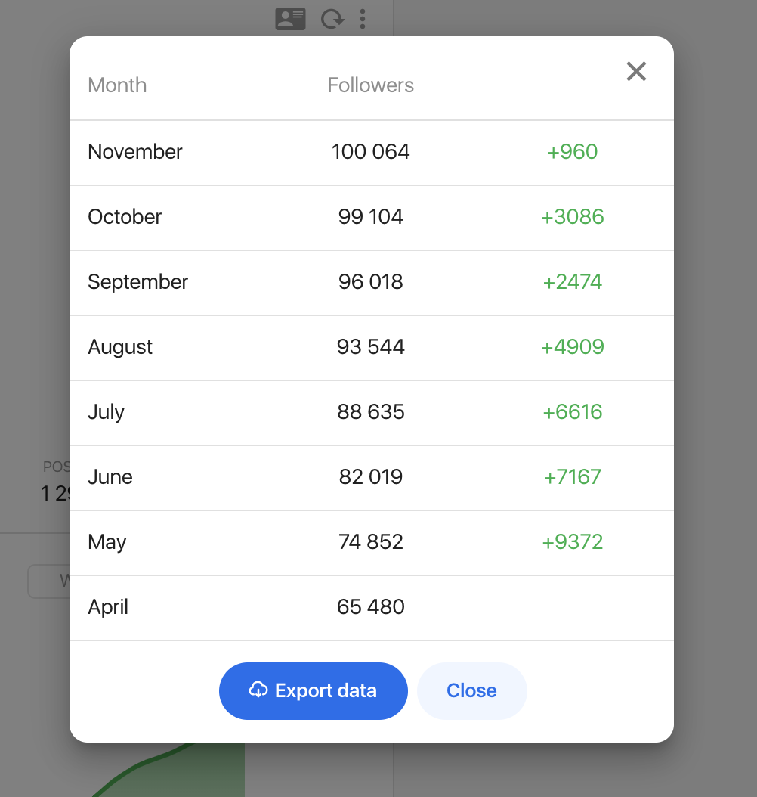Viewport: 757px width, 797px height.
Task: Click the April followers value 65 480
Action: (x=370, y=607)
